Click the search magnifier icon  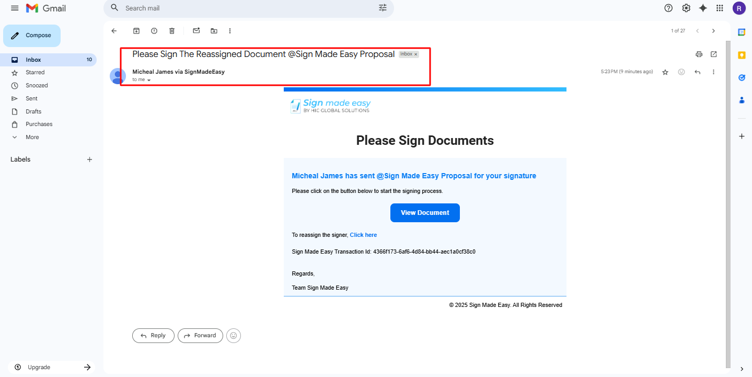114,8
